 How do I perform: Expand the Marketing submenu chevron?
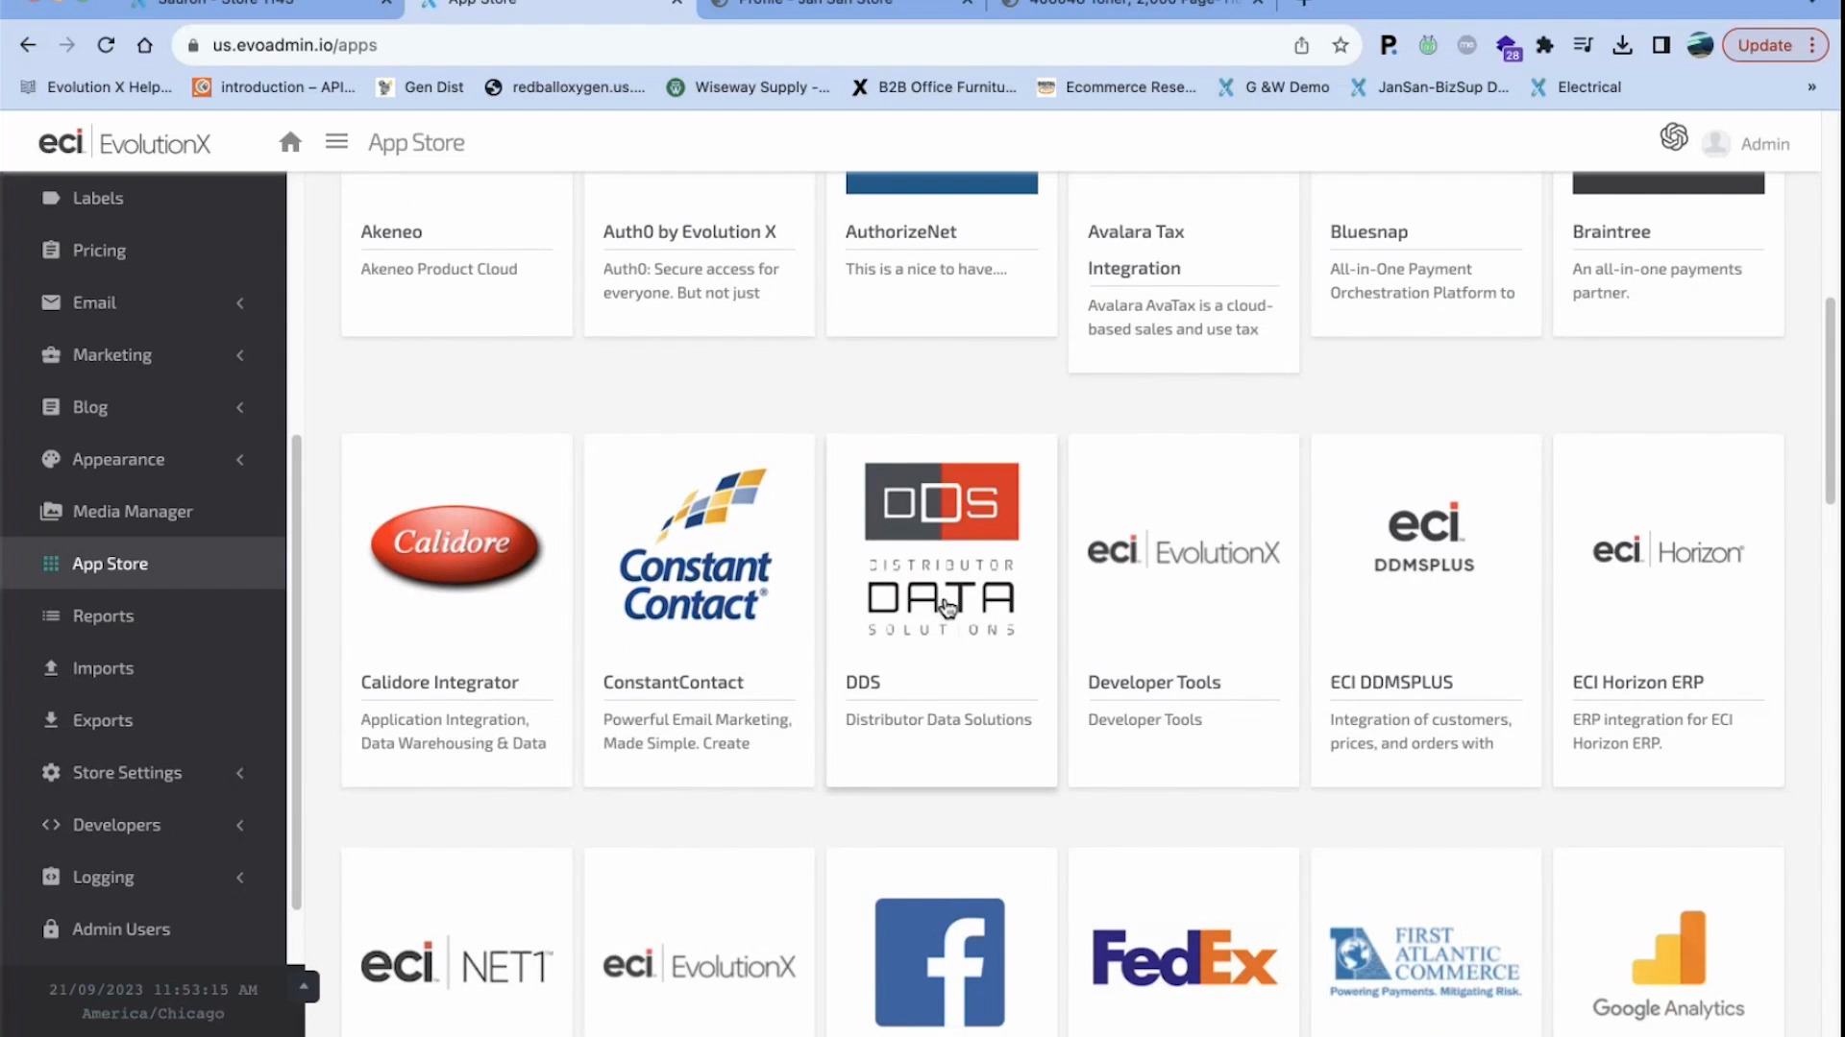(240, 355)
